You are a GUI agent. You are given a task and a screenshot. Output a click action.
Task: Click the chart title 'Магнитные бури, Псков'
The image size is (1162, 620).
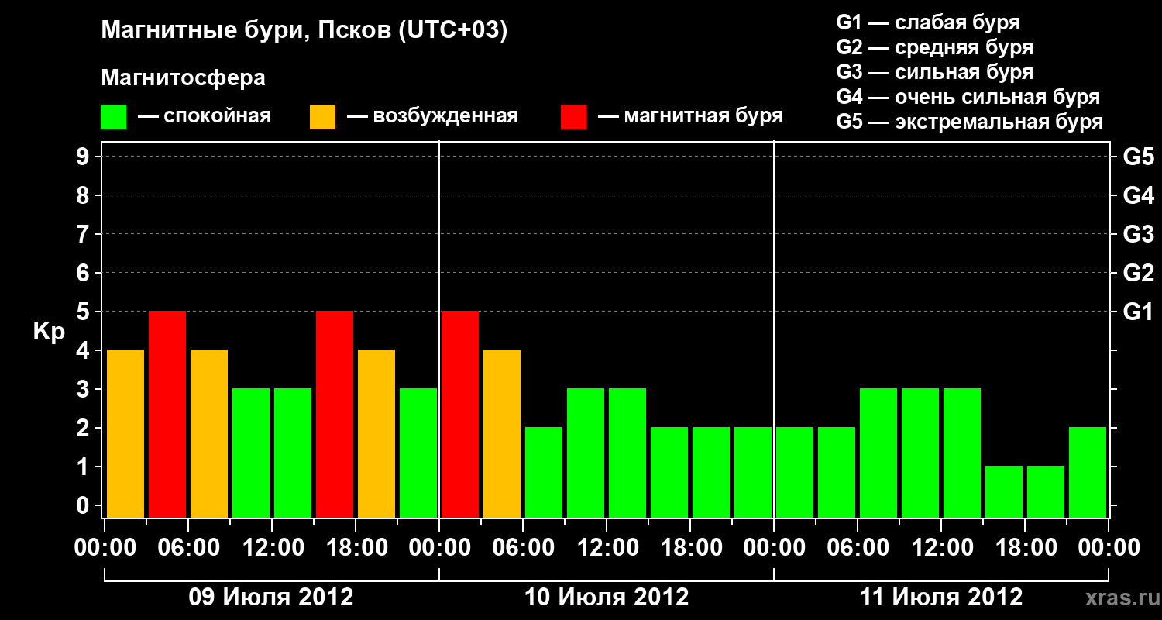coord(304,31)
